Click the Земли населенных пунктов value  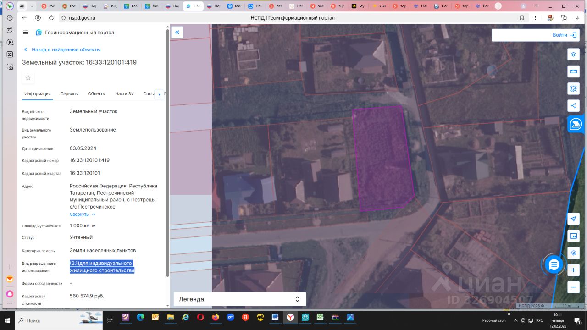point(103,251)
